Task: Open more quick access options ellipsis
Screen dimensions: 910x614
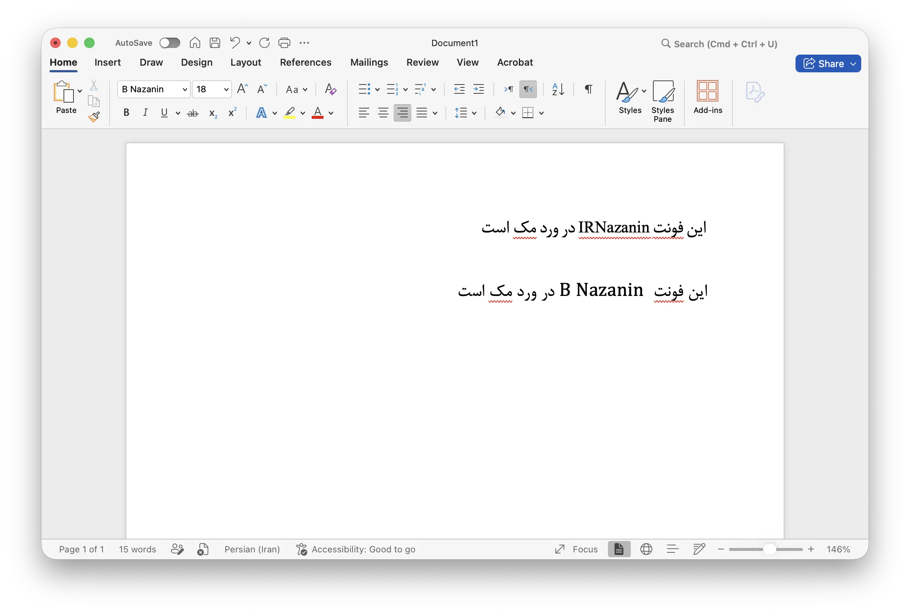Action: tap(304, 43)
